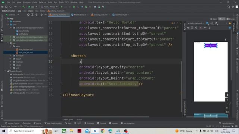
Task: Open Chrome from the taskbar
Action: [x=102, y=131]
